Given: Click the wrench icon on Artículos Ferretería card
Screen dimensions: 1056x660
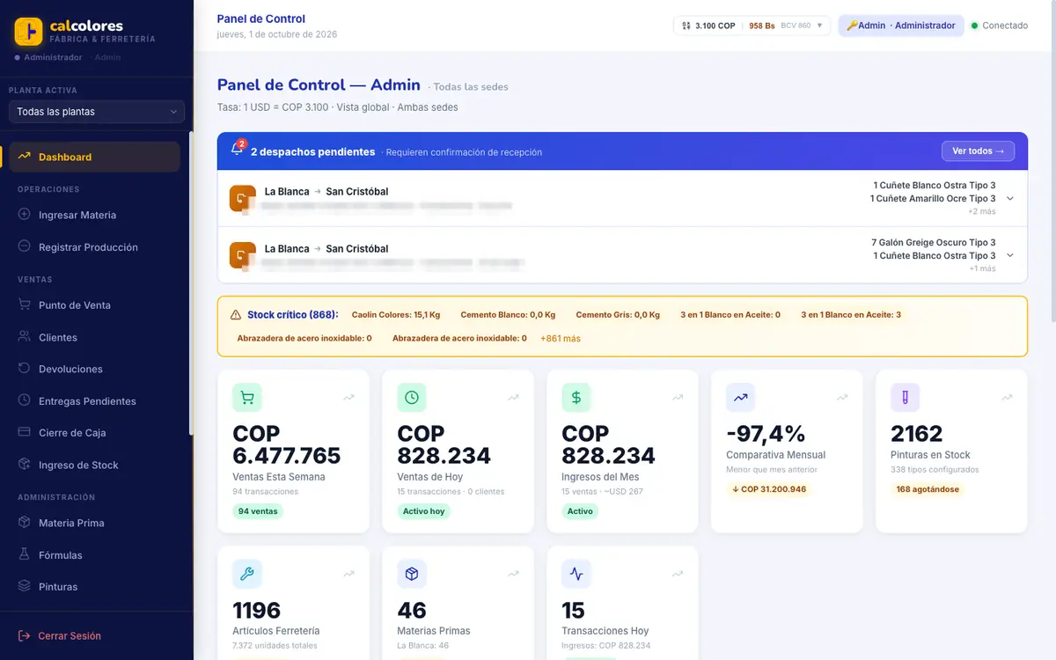Looking at the screenshot, I should 247,574.
